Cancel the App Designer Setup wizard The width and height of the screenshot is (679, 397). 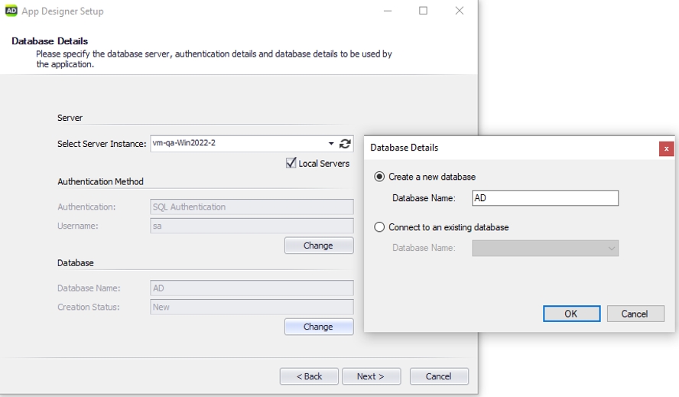439,376
